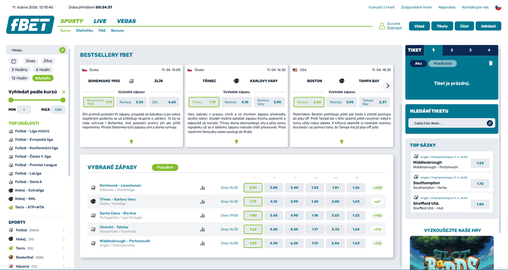The width and height of the screenshot is (508, 270).
Task: Open statistics icon for Middlesbrough - Portsmouth
Action: [203, 243]
